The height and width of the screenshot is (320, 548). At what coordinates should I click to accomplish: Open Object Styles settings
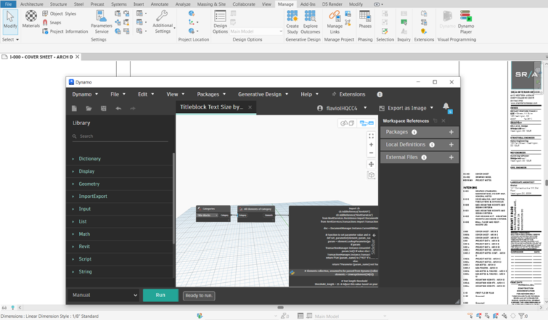pos(59,14)
